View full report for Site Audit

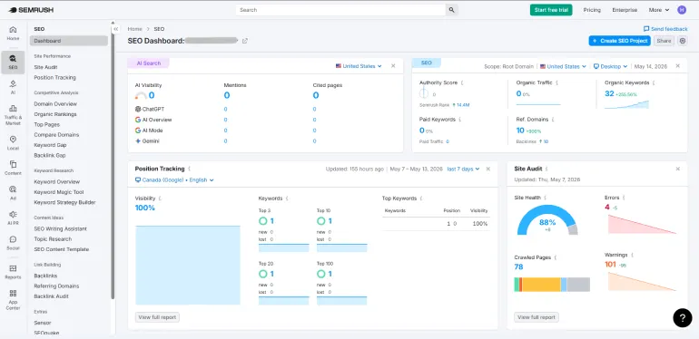pos(537,317)
